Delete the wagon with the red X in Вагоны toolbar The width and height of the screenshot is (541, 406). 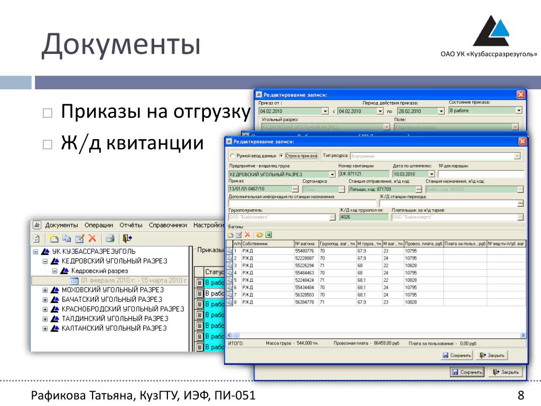pos(247,235)
